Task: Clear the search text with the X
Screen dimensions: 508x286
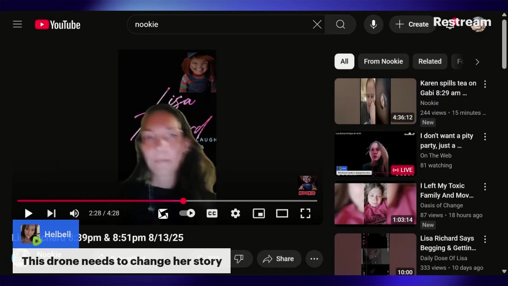Action: click(x=317, y=25)
